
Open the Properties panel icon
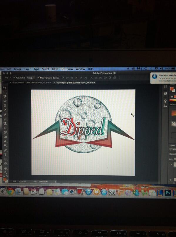pyautogui.click(x=165, y=93)
